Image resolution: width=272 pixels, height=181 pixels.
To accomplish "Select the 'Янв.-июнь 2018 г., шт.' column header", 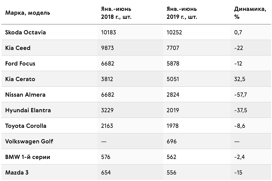I will [116, 13].
